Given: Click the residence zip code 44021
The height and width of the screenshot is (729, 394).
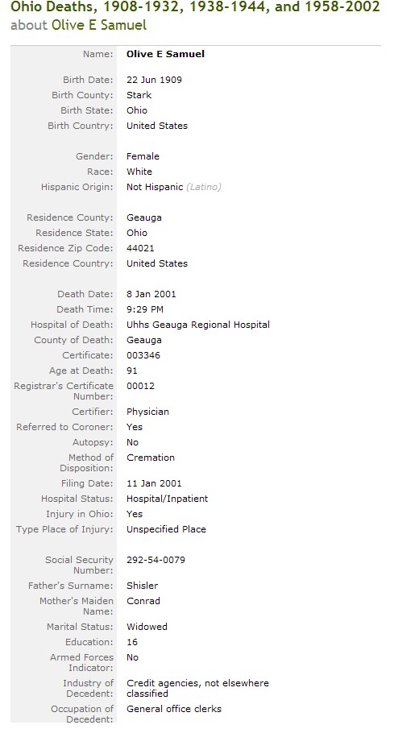Looking at the screenshot, I should [140, 248].
